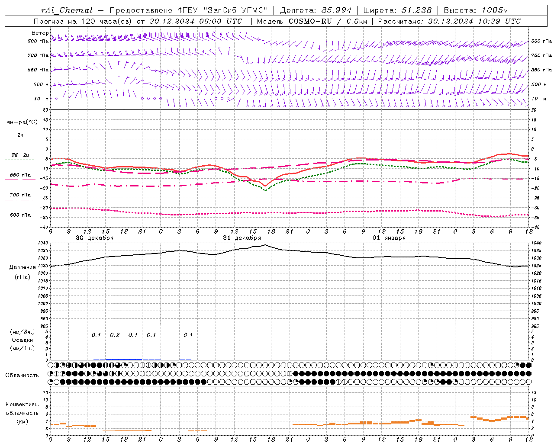Viewport: 554px width, 443px height.
Task: Select the Td 2м legend entry
Action: point(20,155)
